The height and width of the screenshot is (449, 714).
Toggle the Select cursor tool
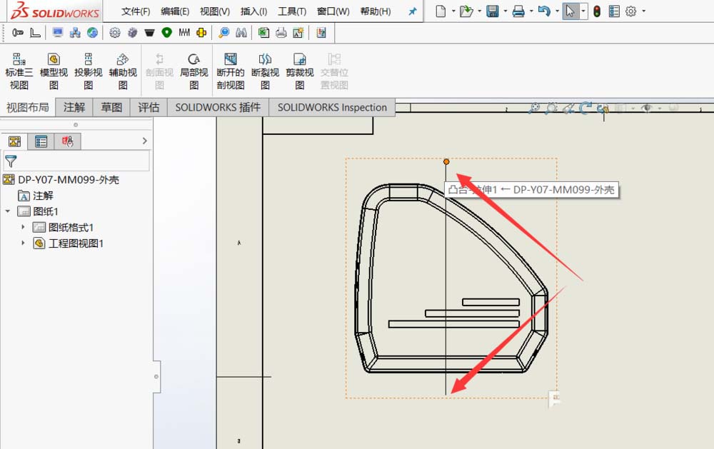570,11
